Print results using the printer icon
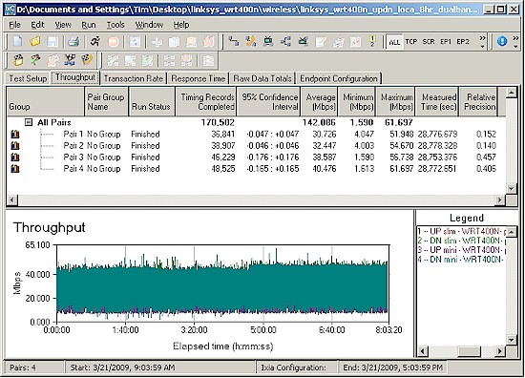Image resolution: width=525 pixels, height=378 pixels. (x=73, y=41)
